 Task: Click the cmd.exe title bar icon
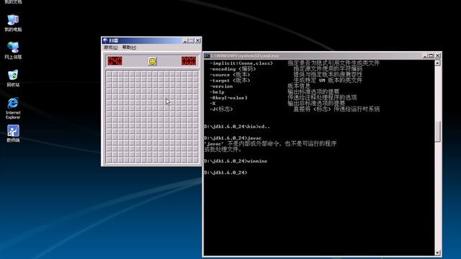[x=207, y=55]
